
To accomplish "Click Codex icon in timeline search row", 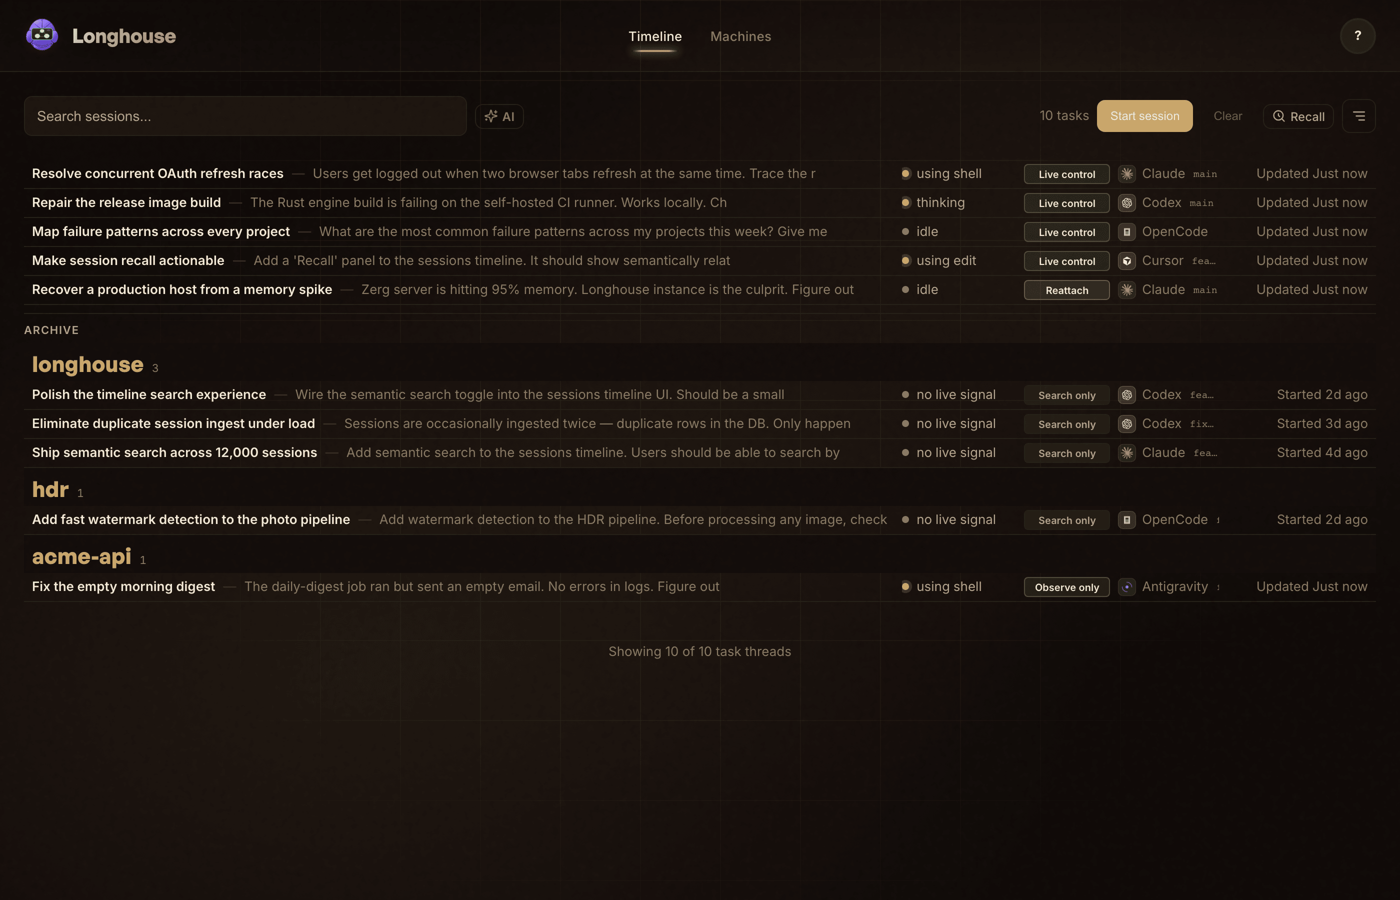I will [x=1126, y=395].
